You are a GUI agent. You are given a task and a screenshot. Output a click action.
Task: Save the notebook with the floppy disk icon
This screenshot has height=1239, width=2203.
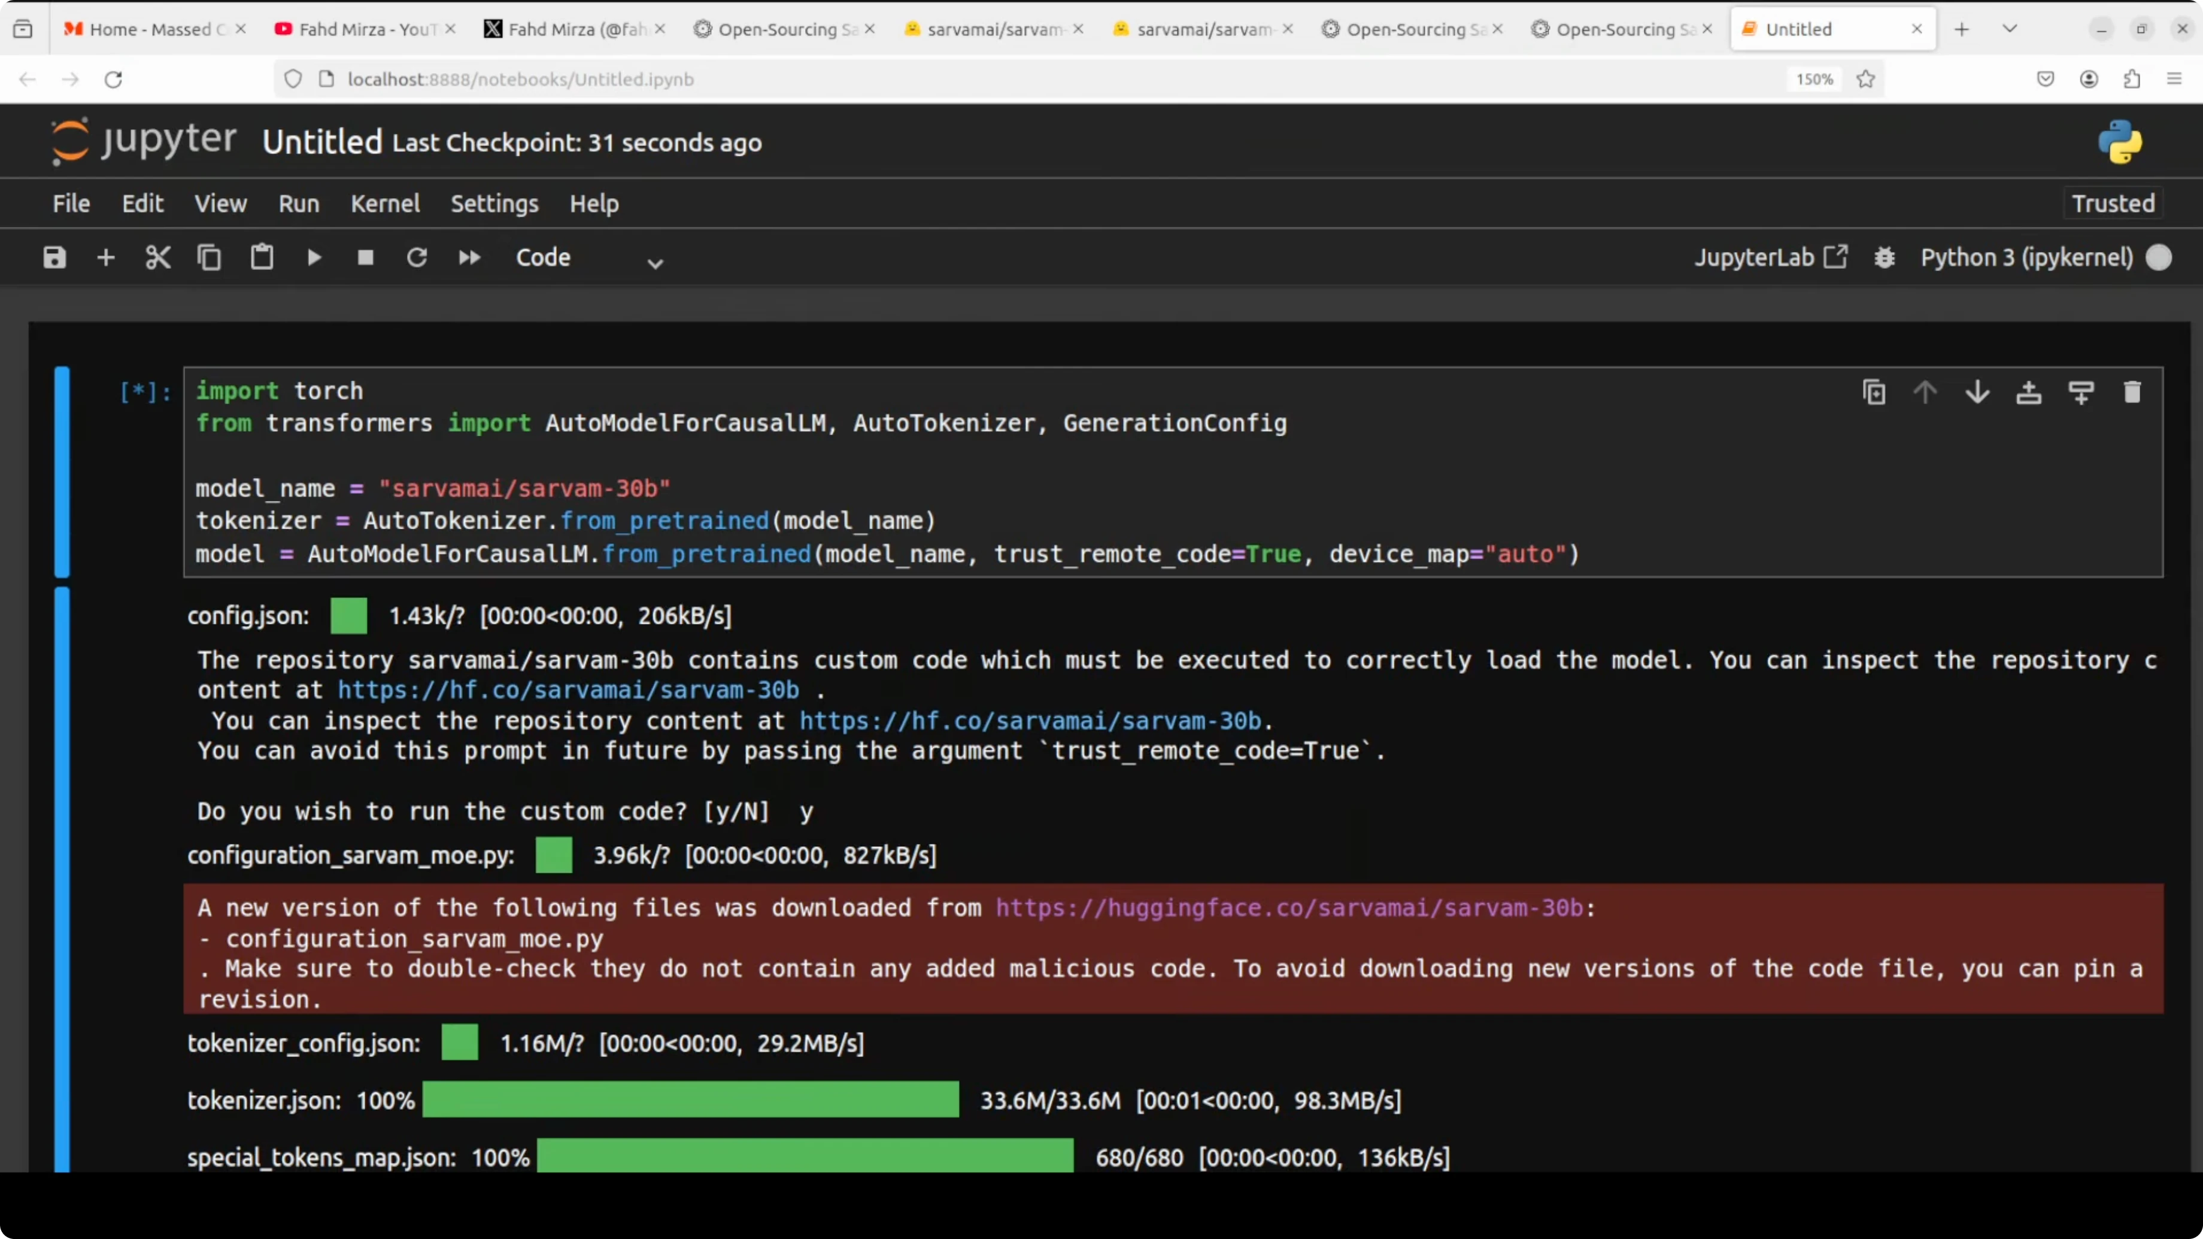click(x=54, y=257)
